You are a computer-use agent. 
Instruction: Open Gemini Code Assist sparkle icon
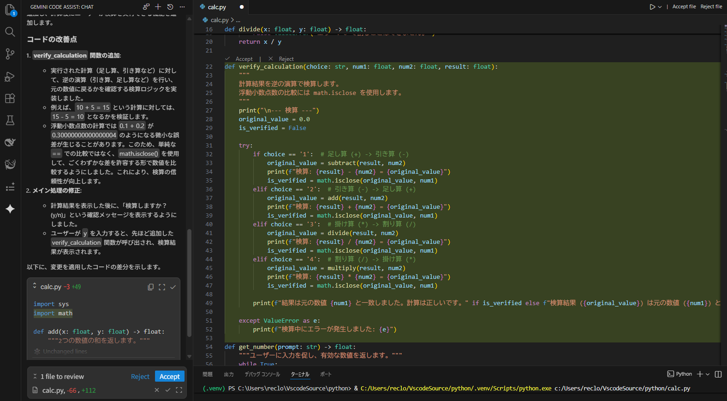click(x=10, y=209)
